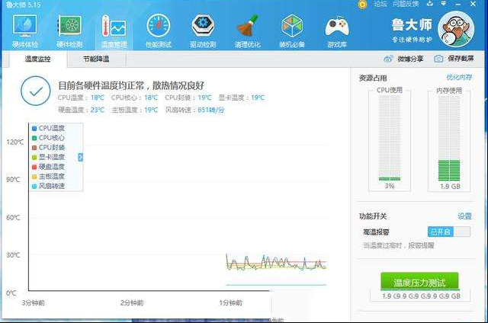Click the 显卡温度 19℃ reading

242,98
